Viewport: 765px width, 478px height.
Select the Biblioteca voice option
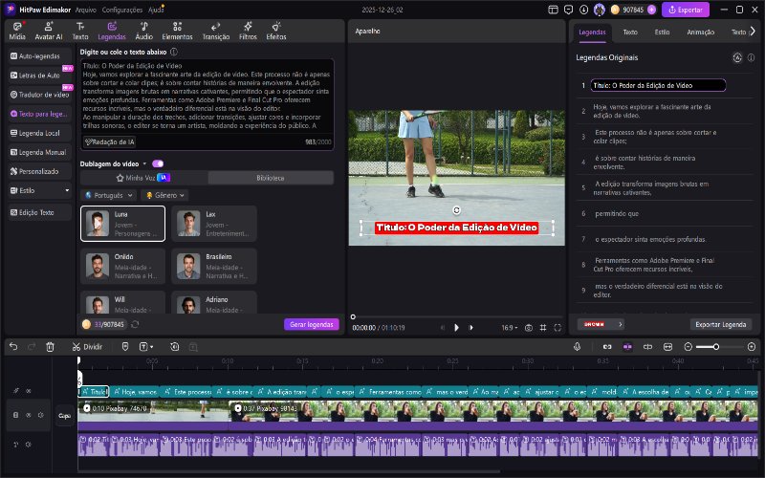point(271,178)
